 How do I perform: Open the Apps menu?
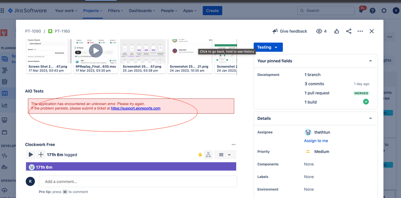[x=190, y=11]
